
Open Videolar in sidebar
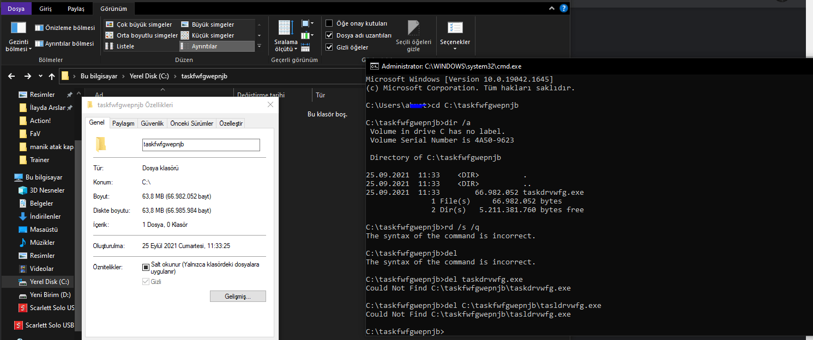[41, 269]
